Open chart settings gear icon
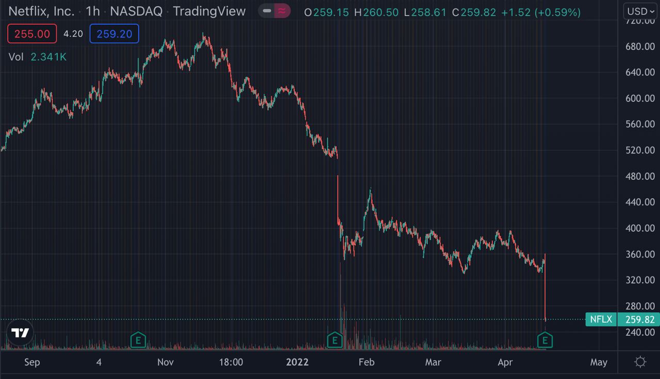 pos(640,362)
